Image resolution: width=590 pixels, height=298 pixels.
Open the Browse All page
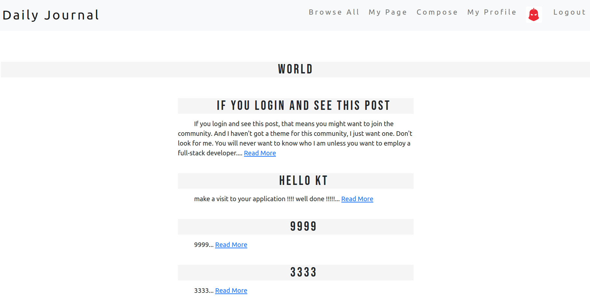tap(334, 12)
